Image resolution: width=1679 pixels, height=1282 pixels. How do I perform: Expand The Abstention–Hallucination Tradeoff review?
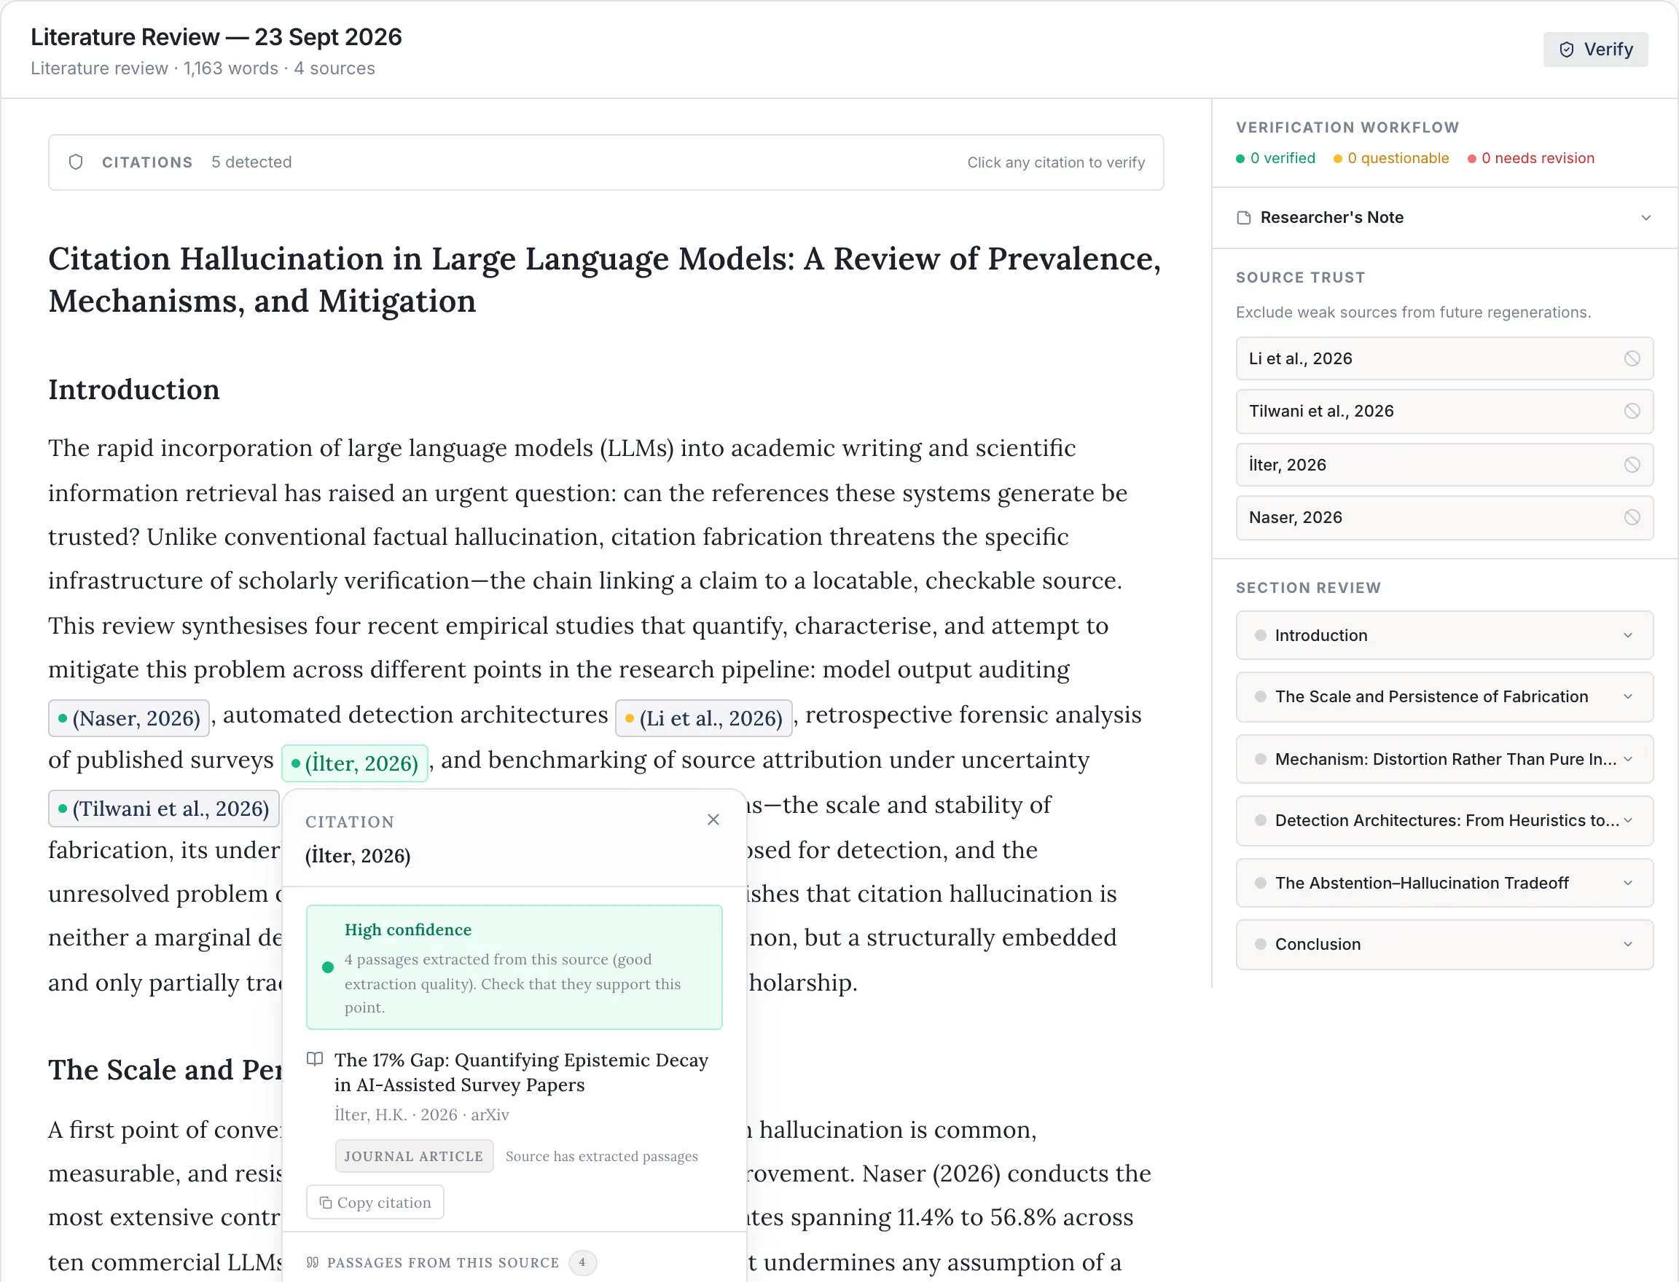(x=1444, y=883)
